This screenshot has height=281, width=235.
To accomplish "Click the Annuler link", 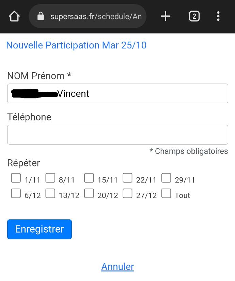I will pos(117,266).
